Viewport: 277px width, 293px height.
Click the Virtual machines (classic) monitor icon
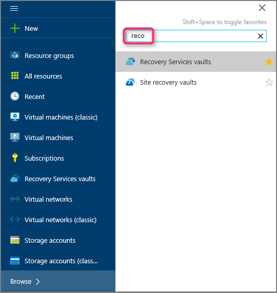pyautogui.click(x=15, y=117)
